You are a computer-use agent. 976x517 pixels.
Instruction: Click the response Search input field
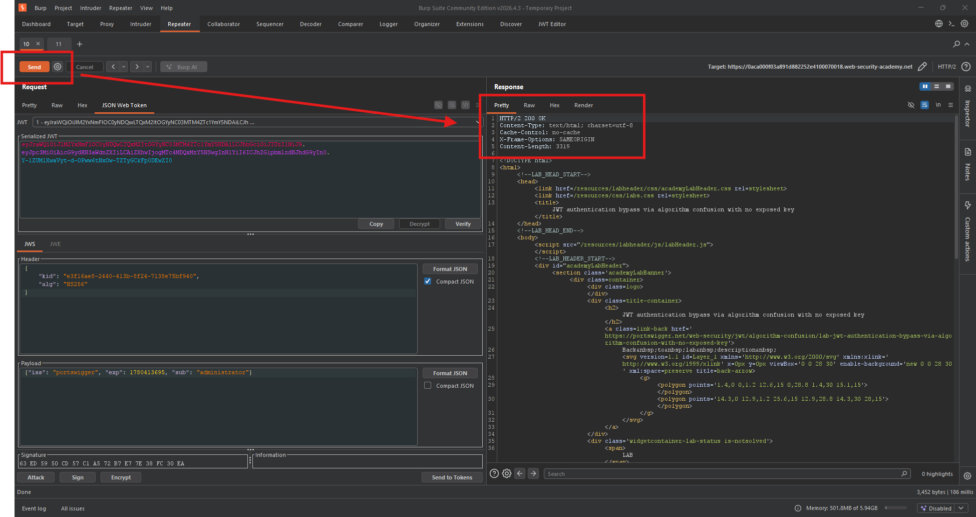click(727, 473)
